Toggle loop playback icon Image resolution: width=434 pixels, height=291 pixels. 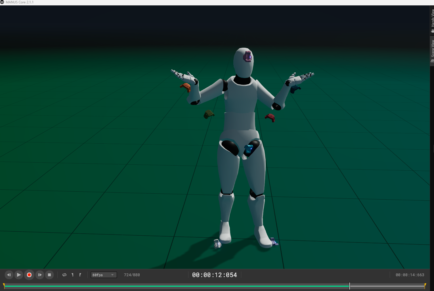[x=64, y=275]
